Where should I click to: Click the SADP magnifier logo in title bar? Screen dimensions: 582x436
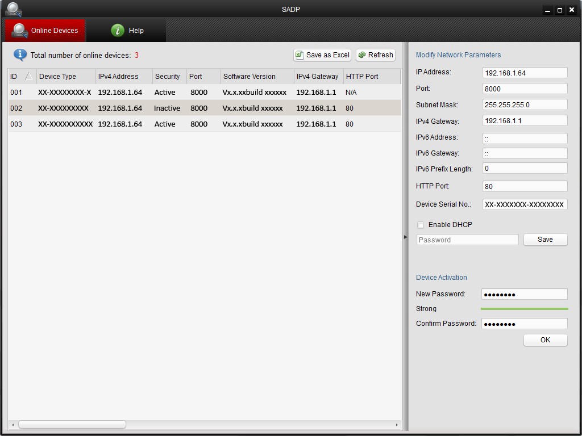(x=14, y=9)
